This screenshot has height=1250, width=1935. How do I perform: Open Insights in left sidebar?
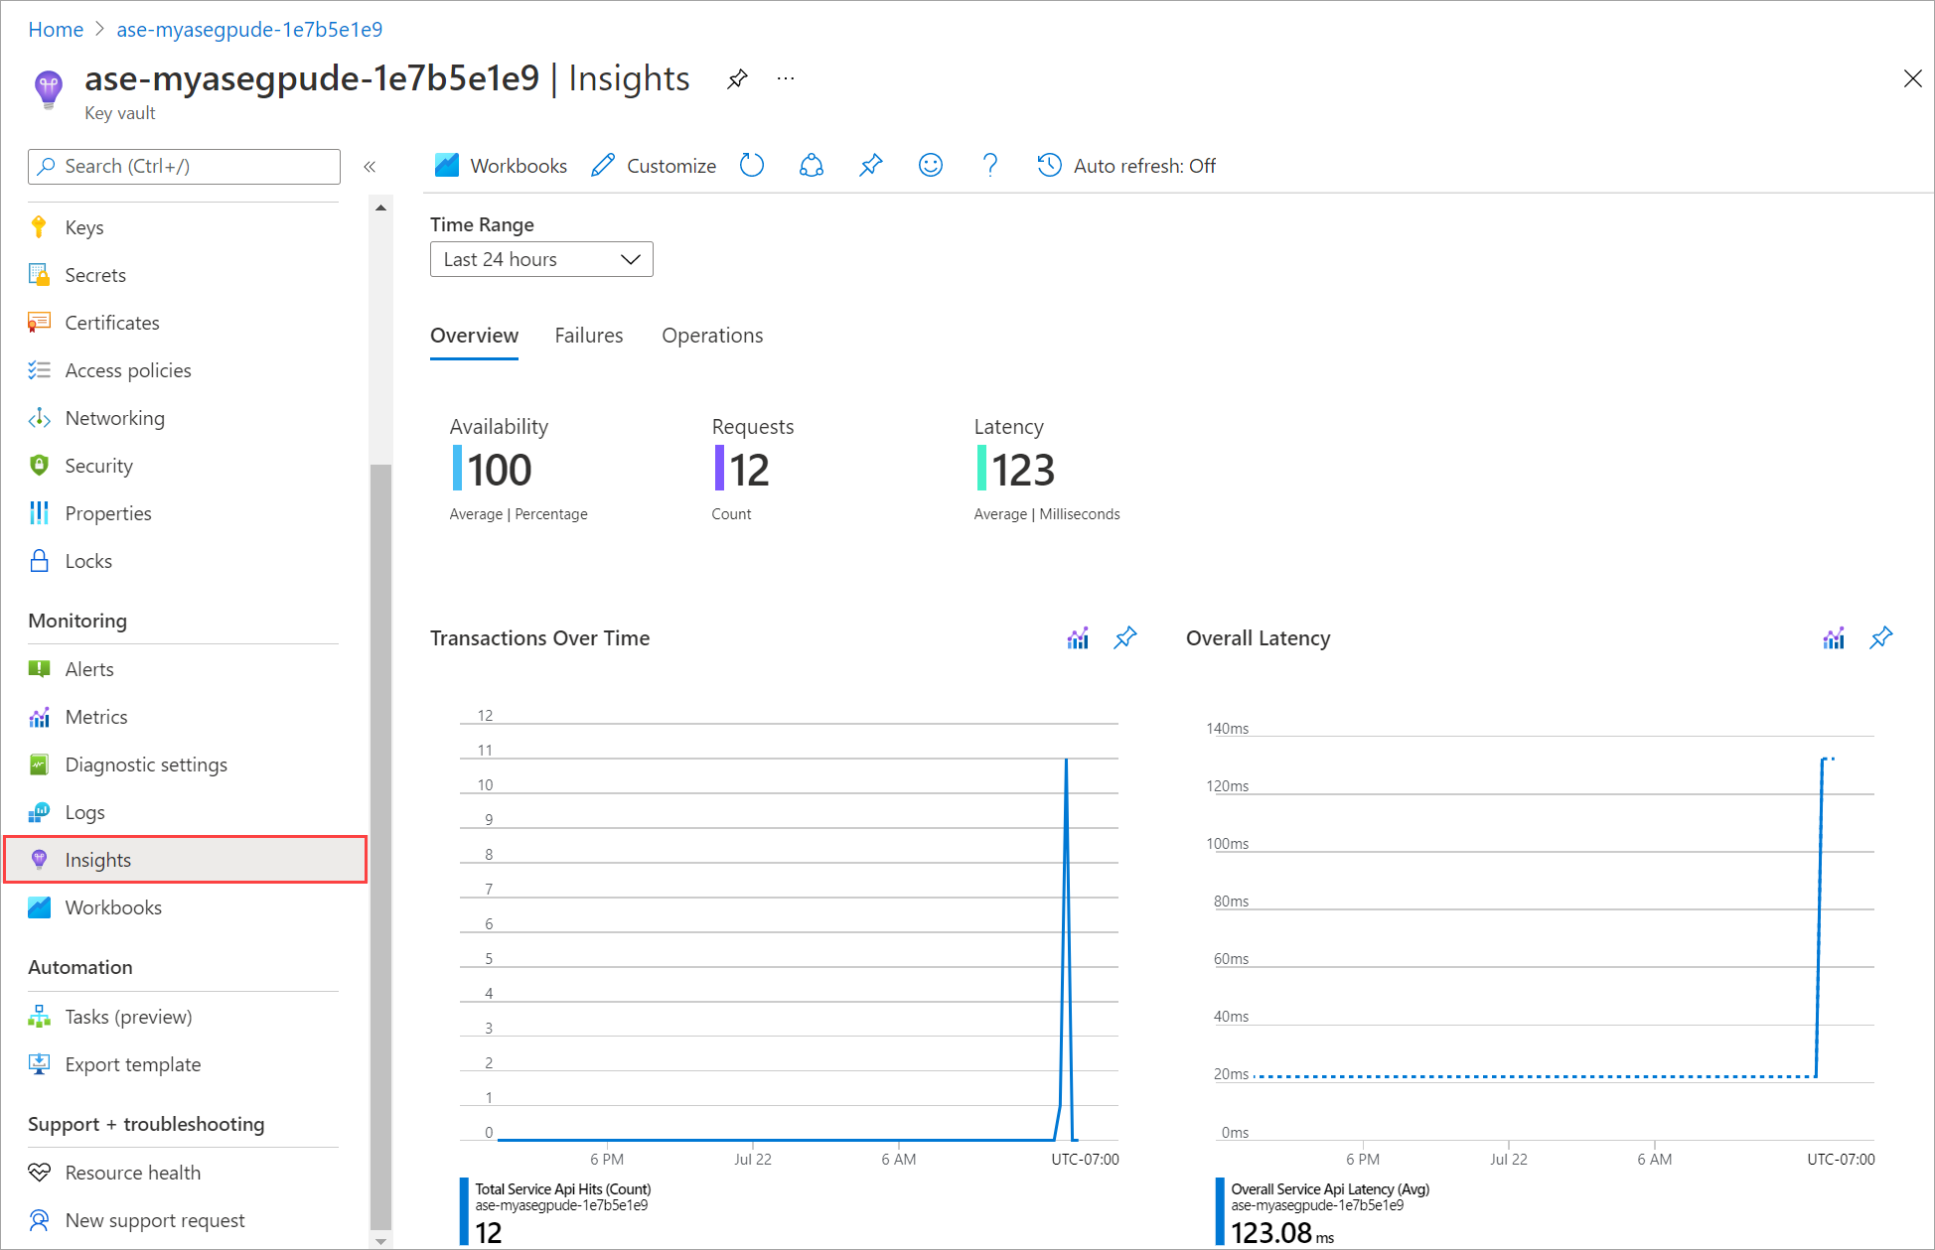coord(98,860)
